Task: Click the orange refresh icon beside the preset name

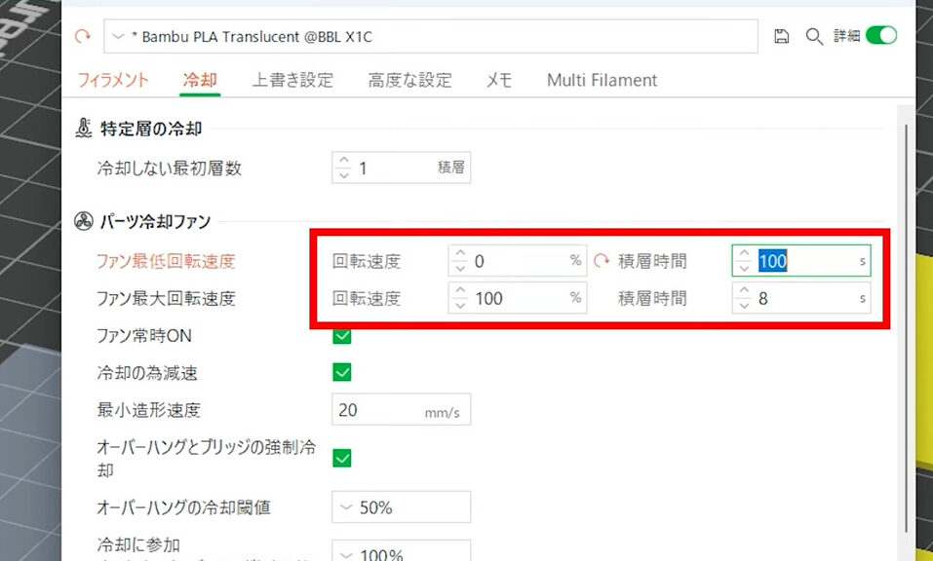Action: [x=83, y=35]
